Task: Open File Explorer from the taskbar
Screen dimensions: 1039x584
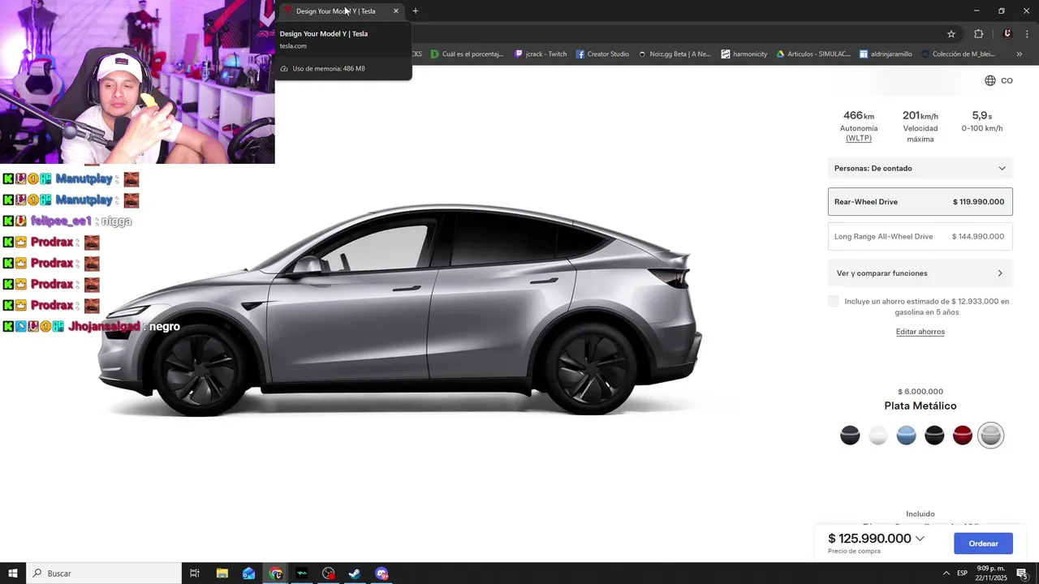Action: tap(222, 573)
